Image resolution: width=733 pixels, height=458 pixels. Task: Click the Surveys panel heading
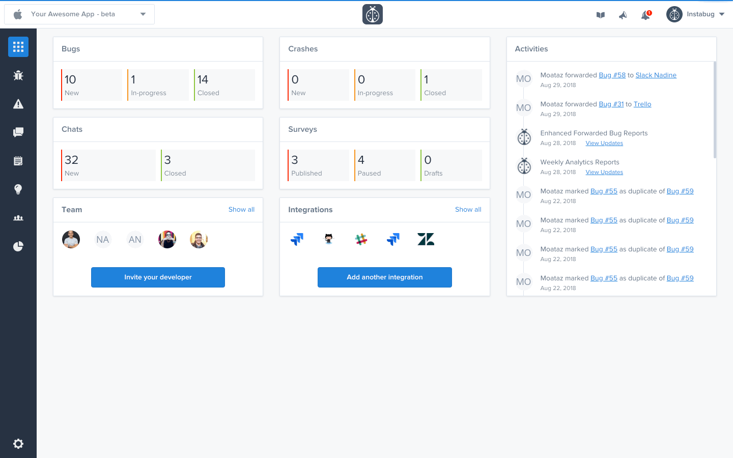click(302, 129)
